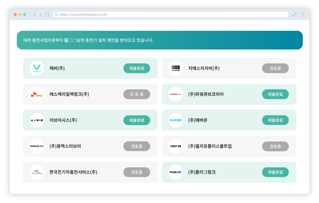This screenshot has height=203, width=319.
Task: Click 검토중 button for (주)엘지유플러스볼트업
Action: [x=275, y=146]
